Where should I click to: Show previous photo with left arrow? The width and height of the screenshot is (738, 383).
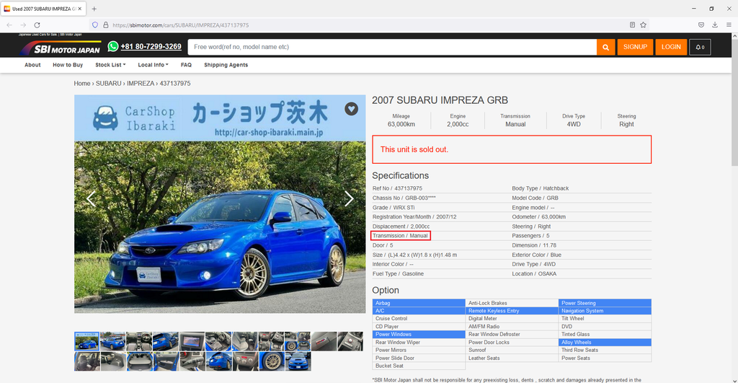[91, 198]
